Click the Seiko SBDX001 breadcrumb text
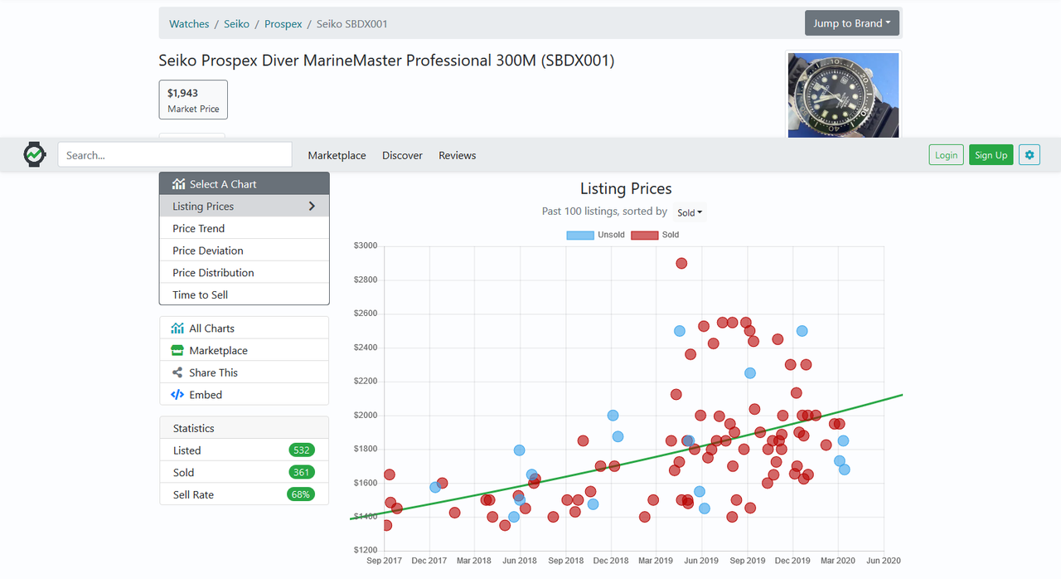This screenshot has height=579, width=1061. (x=352, y=24)
